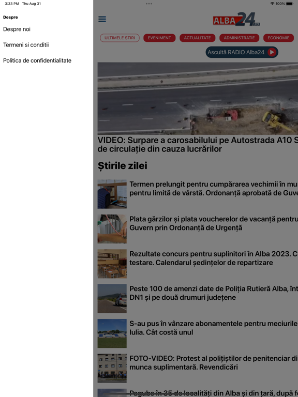Open article Rezultate concurs pentru suplinitori
Screen dimensions: 298x397
(x=214, y=258)
